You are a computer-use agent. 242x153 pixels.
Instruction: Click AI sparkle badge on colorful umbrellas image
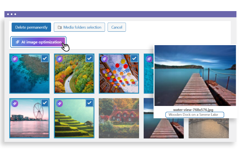[x=104, y=59]
